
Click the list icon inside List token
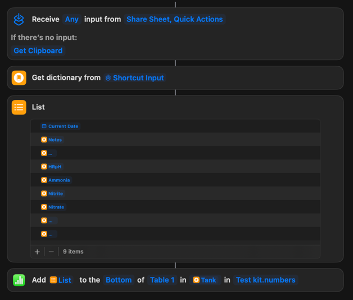coord(53,280)
